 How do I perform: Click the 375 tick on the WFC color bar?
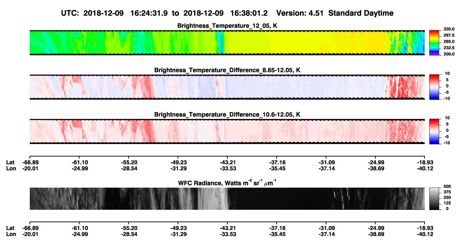[x=448, y=192]
